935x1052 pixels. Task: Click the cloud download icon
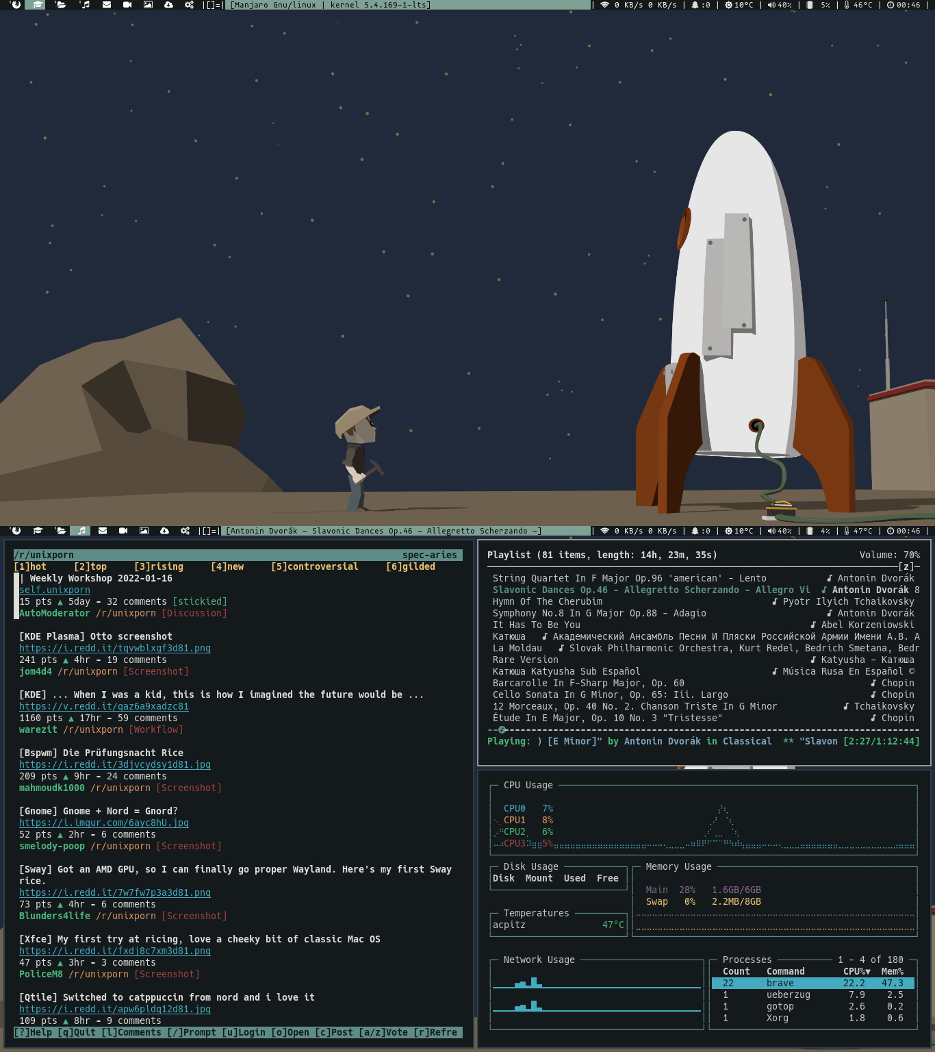168,5
